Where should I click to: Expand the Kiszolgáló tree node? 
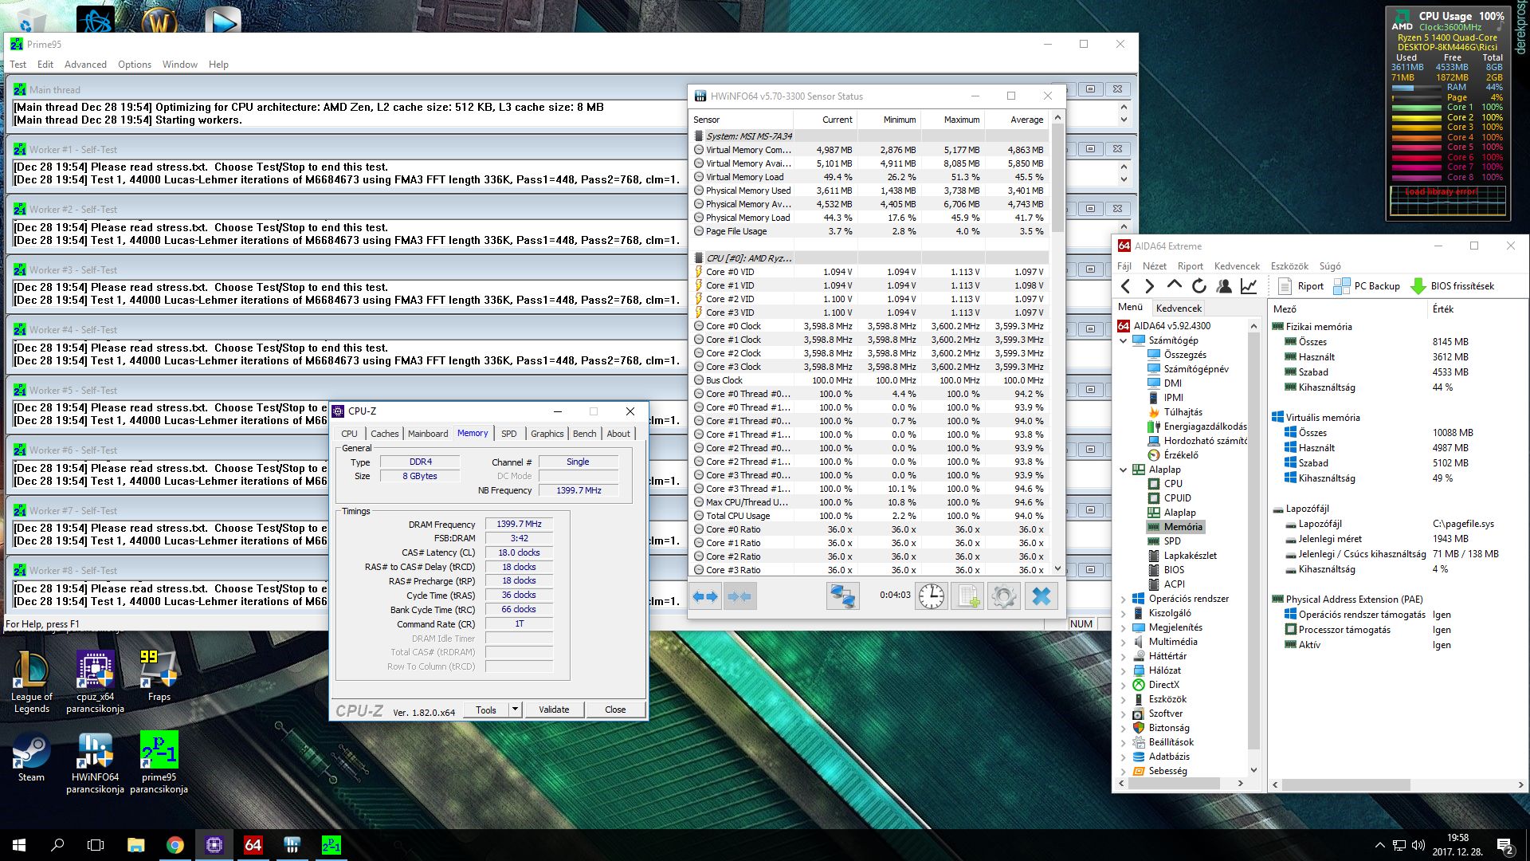pyautogui.click(x=1124, y=613)
